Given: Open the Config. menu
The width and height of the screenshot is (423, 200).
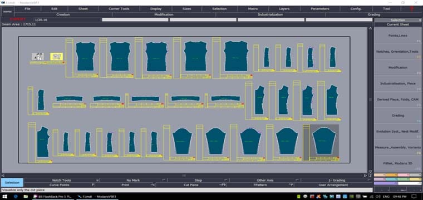Looking at the screenshot, I should tap(356, 9).
